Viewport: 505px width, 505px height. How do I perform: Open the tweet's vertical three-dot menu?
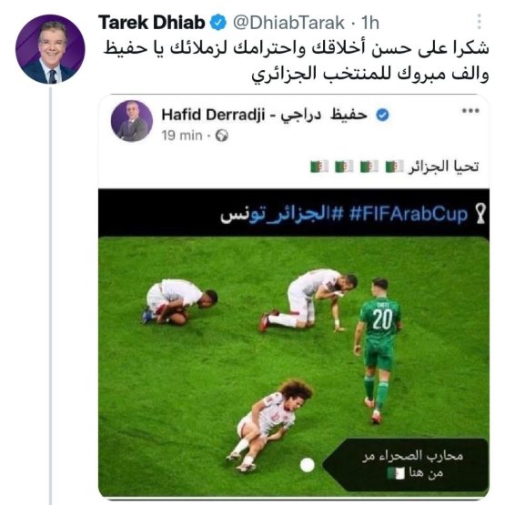click(x=480, y=22)
